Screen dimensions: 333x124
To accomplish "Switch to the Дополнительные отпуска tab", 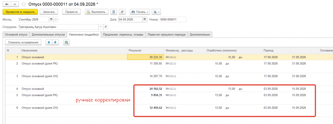I will 48,35.
